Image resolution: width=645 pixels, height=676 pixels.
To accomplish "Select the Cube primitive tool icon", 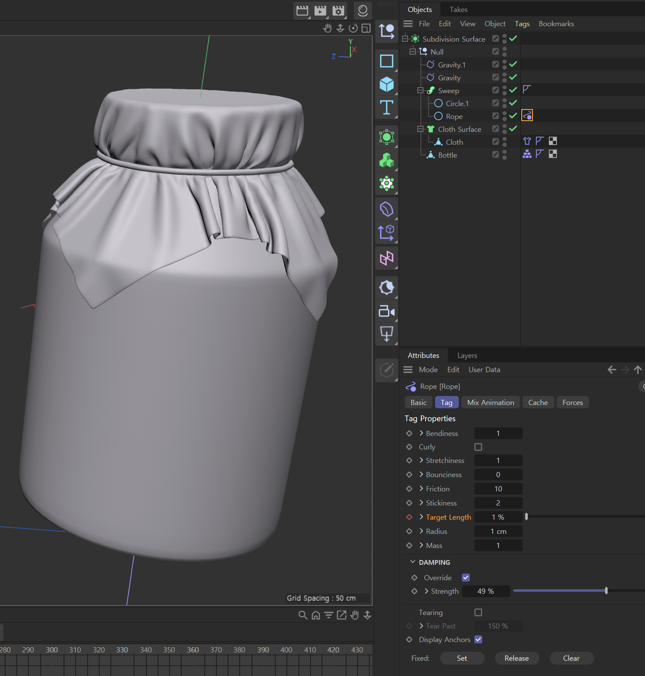I will (386, 84).
